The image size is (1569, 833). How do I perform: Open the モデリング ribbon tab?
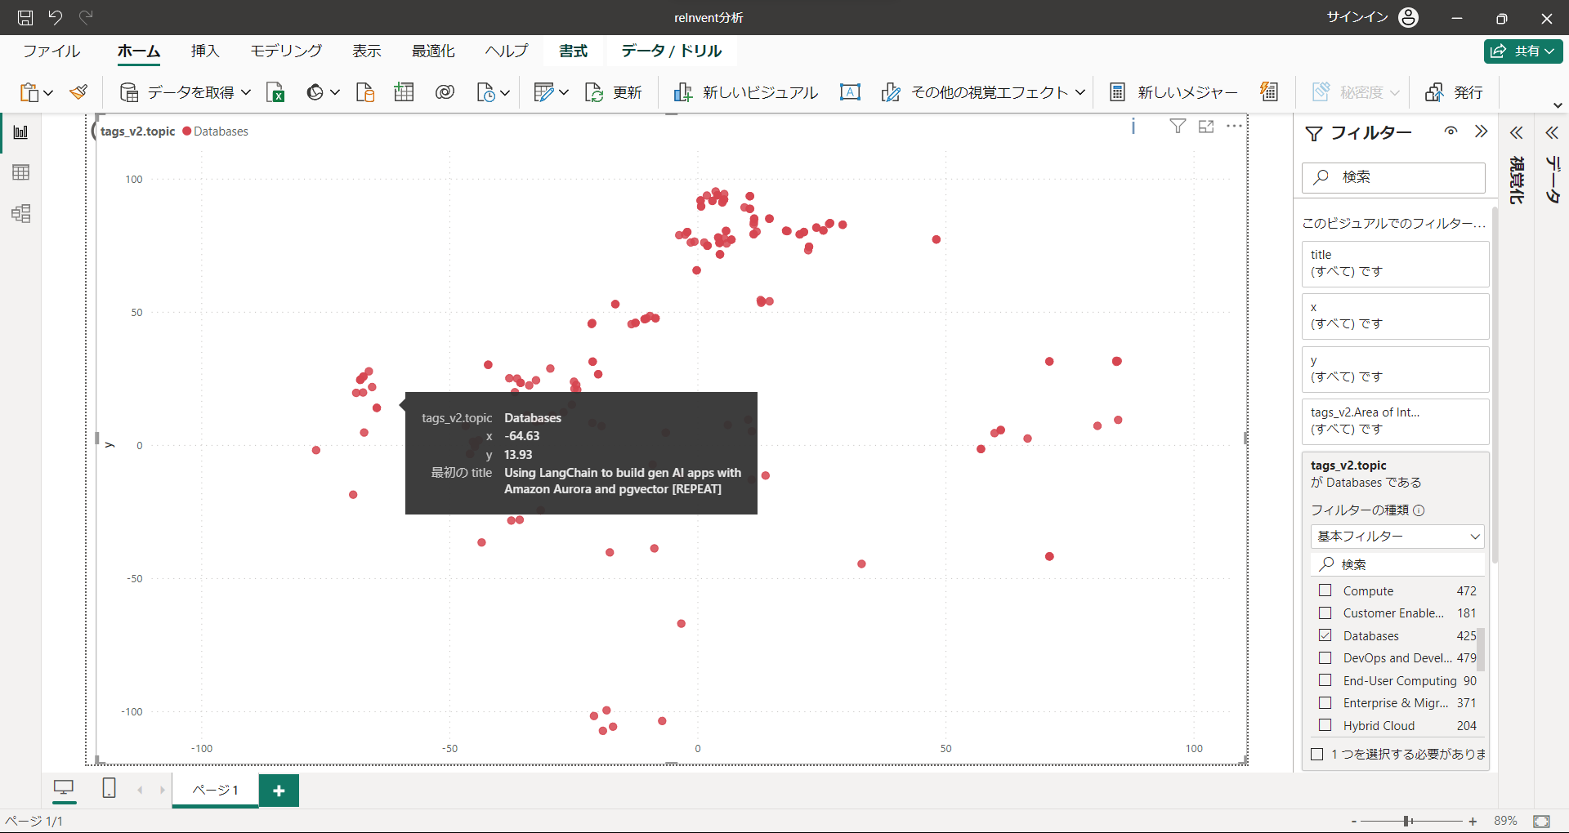(x=286, y=51)
